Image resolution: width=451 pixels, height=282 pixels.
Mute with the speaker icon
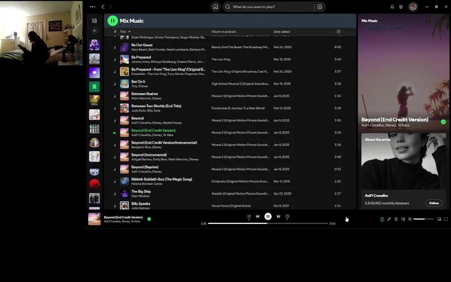tap(410, 219)
